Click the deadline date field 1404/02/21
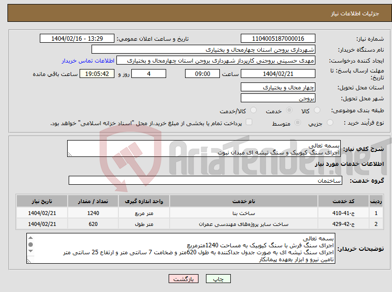Screen dimensions: 392x292 click(278, 73)
